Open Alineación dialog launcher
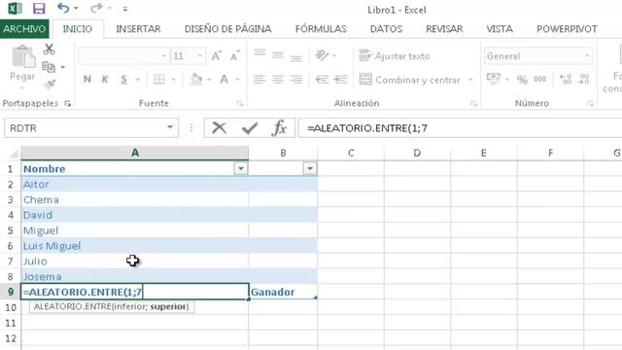 [473, 104]
